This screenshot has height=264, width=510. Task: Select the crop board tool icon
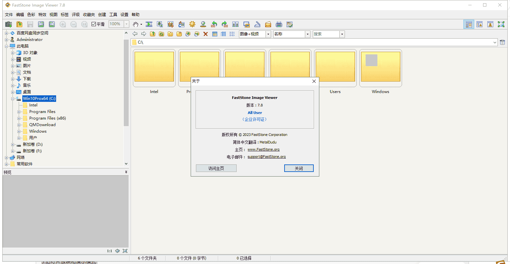tap(171, 24)
